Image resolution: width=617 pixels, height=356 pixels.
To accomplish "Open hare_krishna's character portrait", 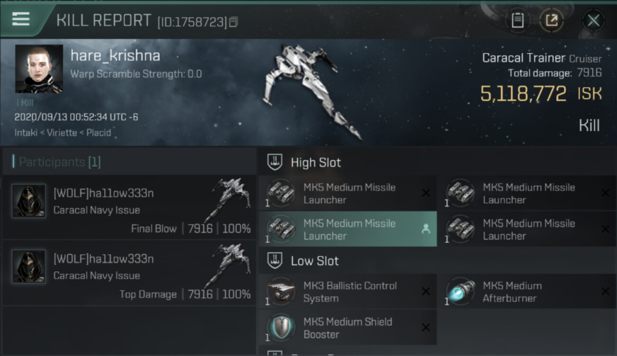I will tap(39, 69).
